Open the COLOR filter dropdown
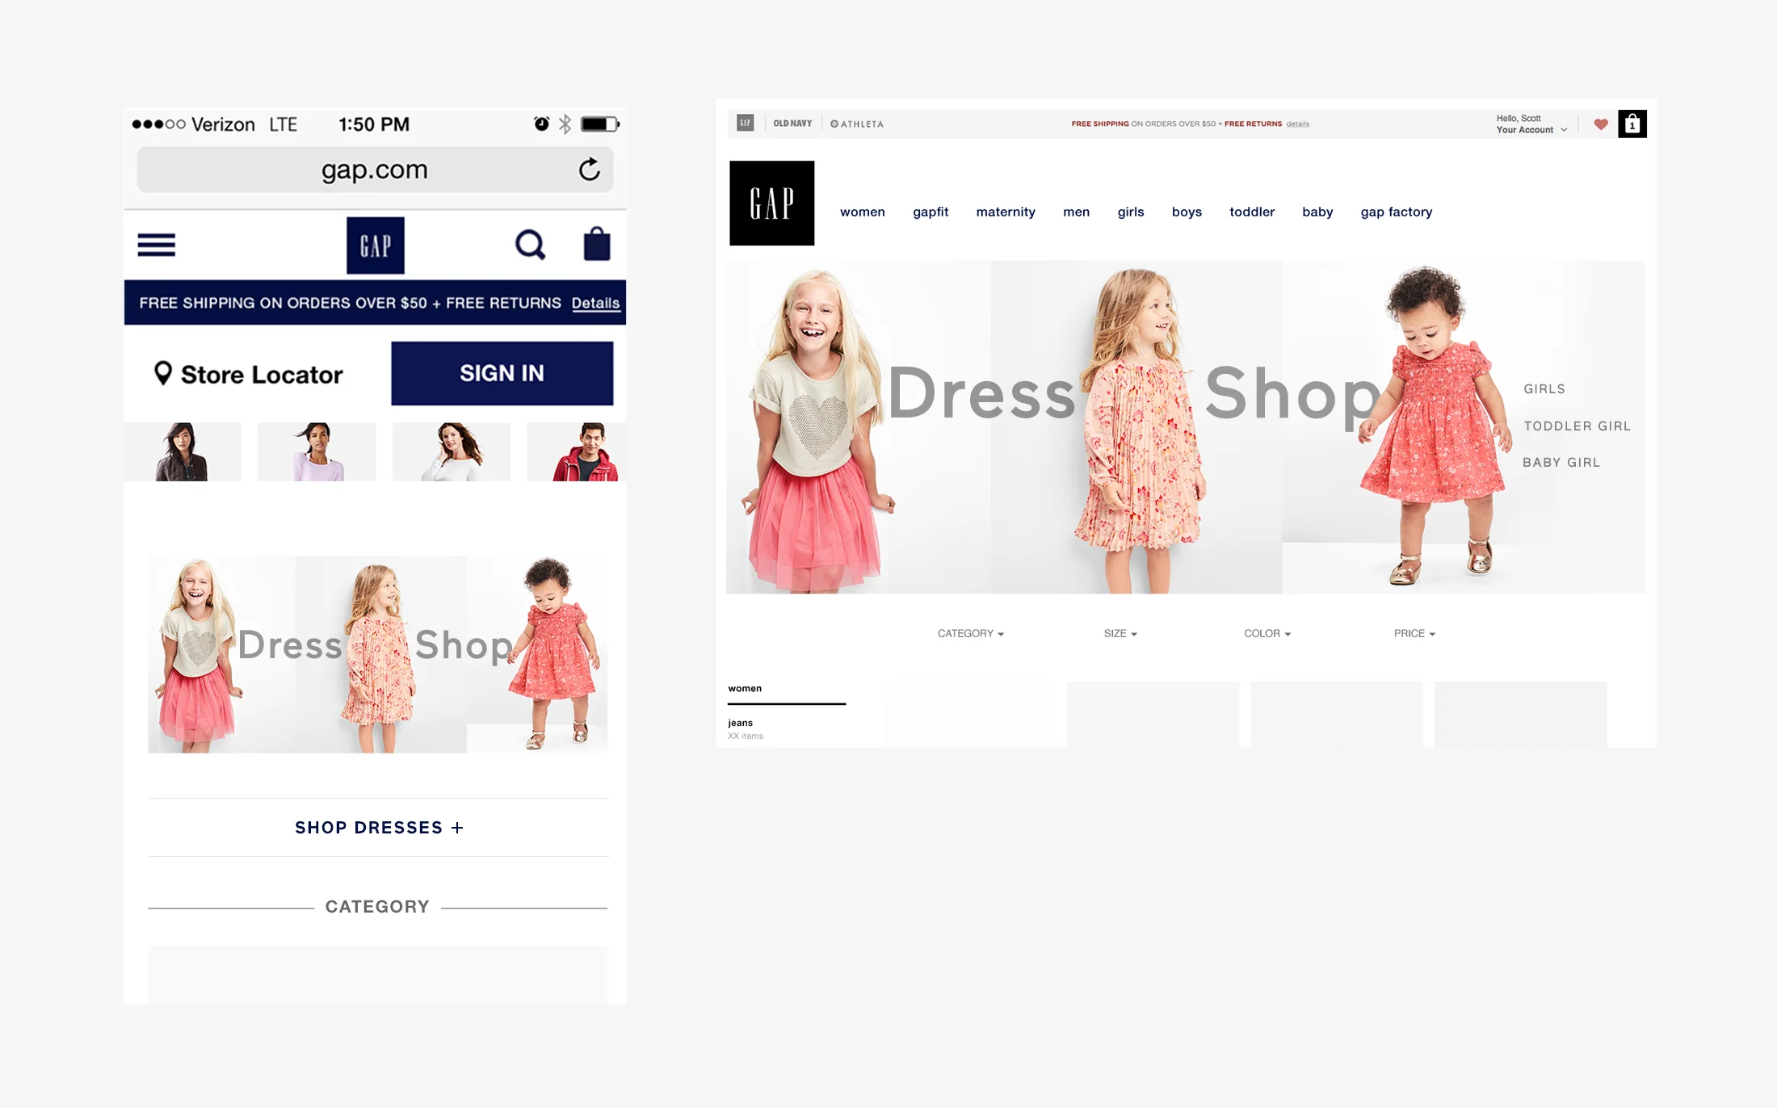The width and height of the screenshot is (1777, 1108). coord(1267,634)
